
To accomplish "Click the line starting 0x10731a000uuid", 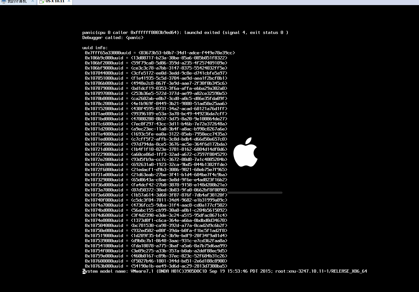I will point(156,175).
